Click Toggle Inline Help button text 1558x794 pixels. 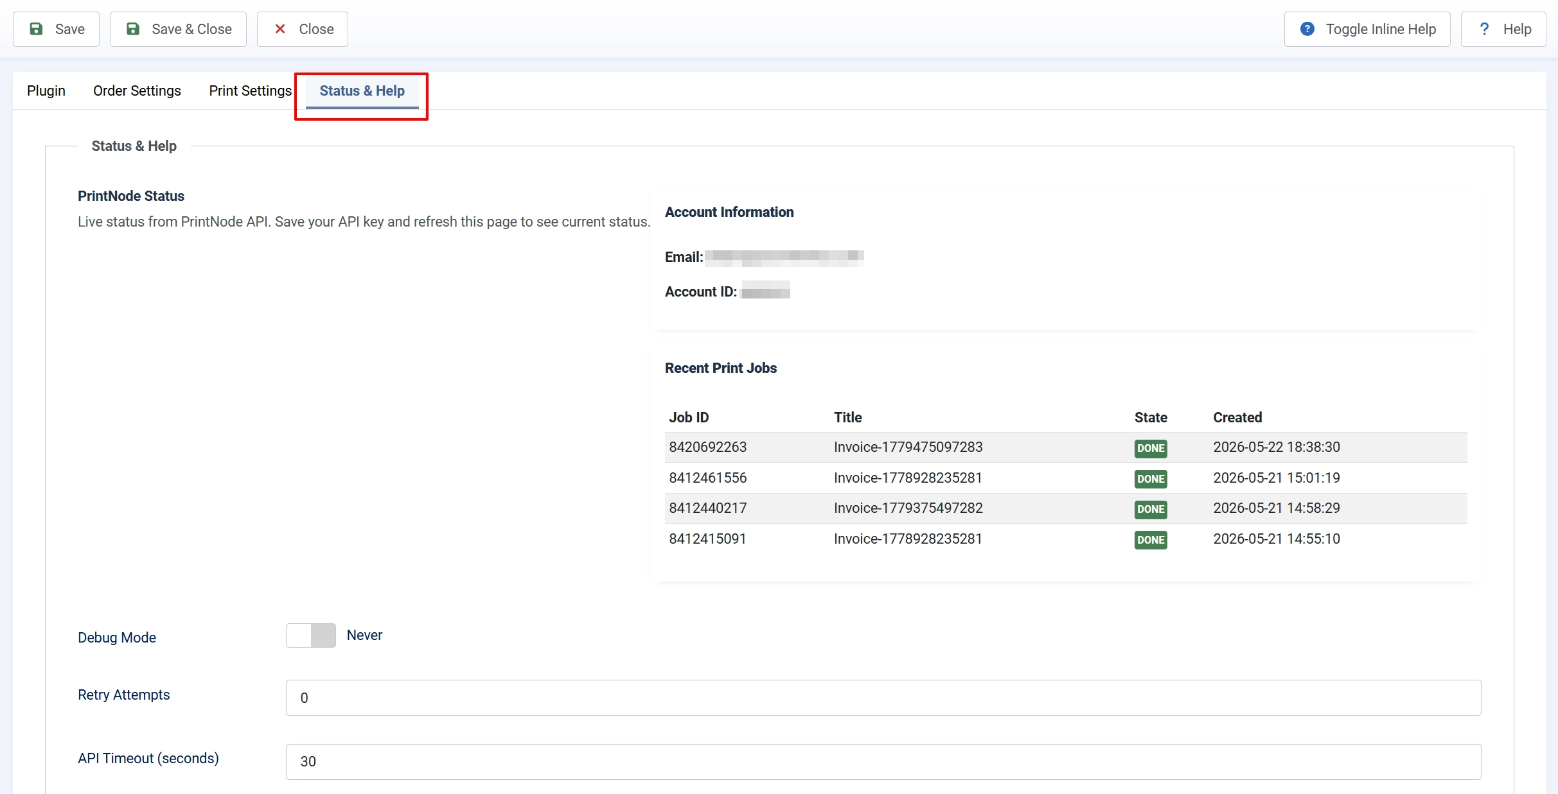[1381, 29]
